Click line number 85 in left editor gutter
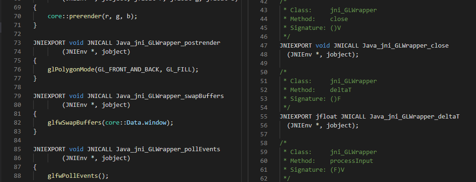 point(17,149)
